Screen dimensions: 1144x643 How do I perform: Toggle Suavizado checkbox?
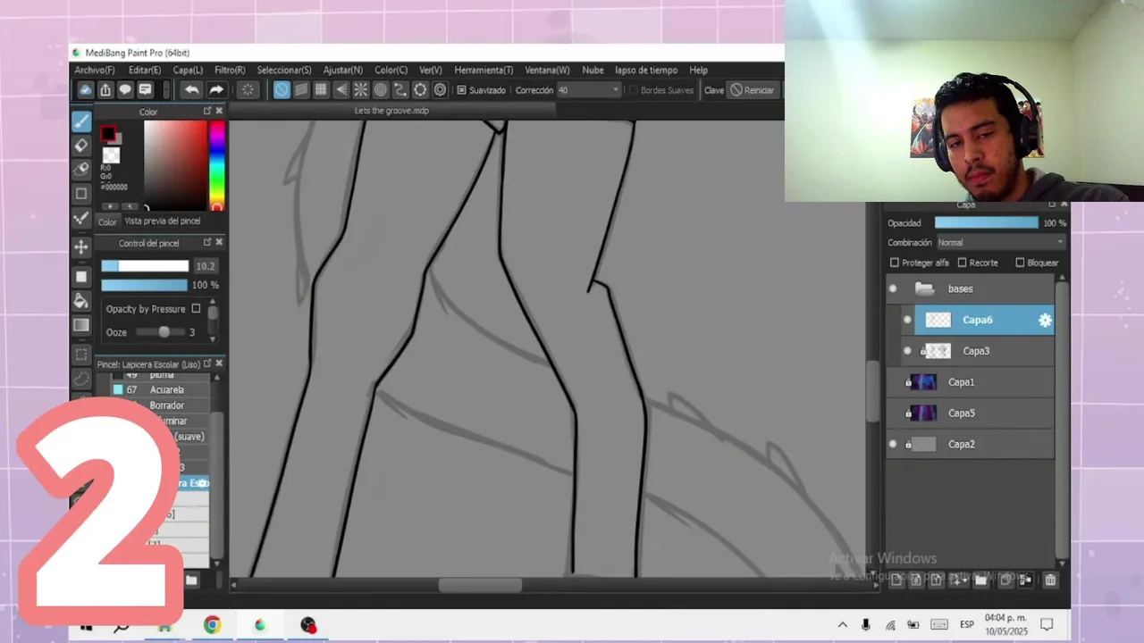tap(461, 90)
